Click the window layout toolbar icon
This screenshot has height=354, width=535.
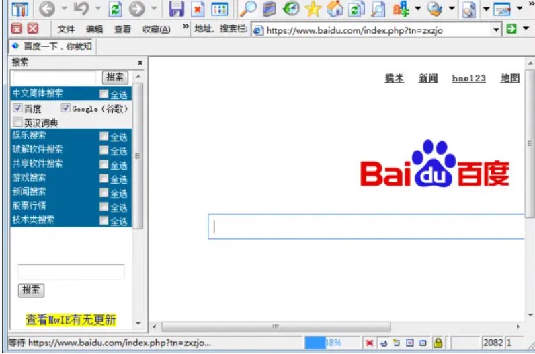[502, 9]
